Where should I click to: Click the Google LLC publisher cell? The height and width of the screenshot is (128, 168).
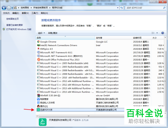102,42
